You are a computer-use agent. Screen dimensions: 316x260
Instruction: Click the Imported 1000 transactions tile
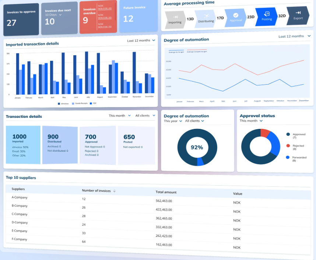[23, 144]
